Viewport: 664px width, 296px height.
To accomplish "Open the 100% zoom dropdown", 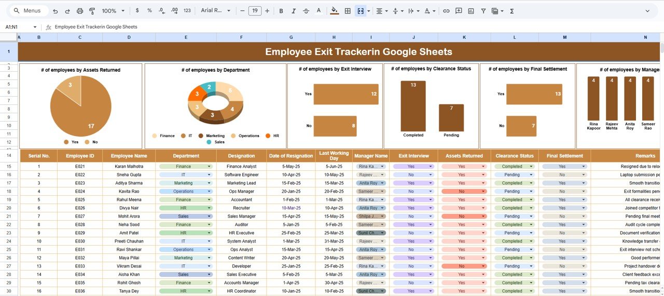I will [113, 11].
